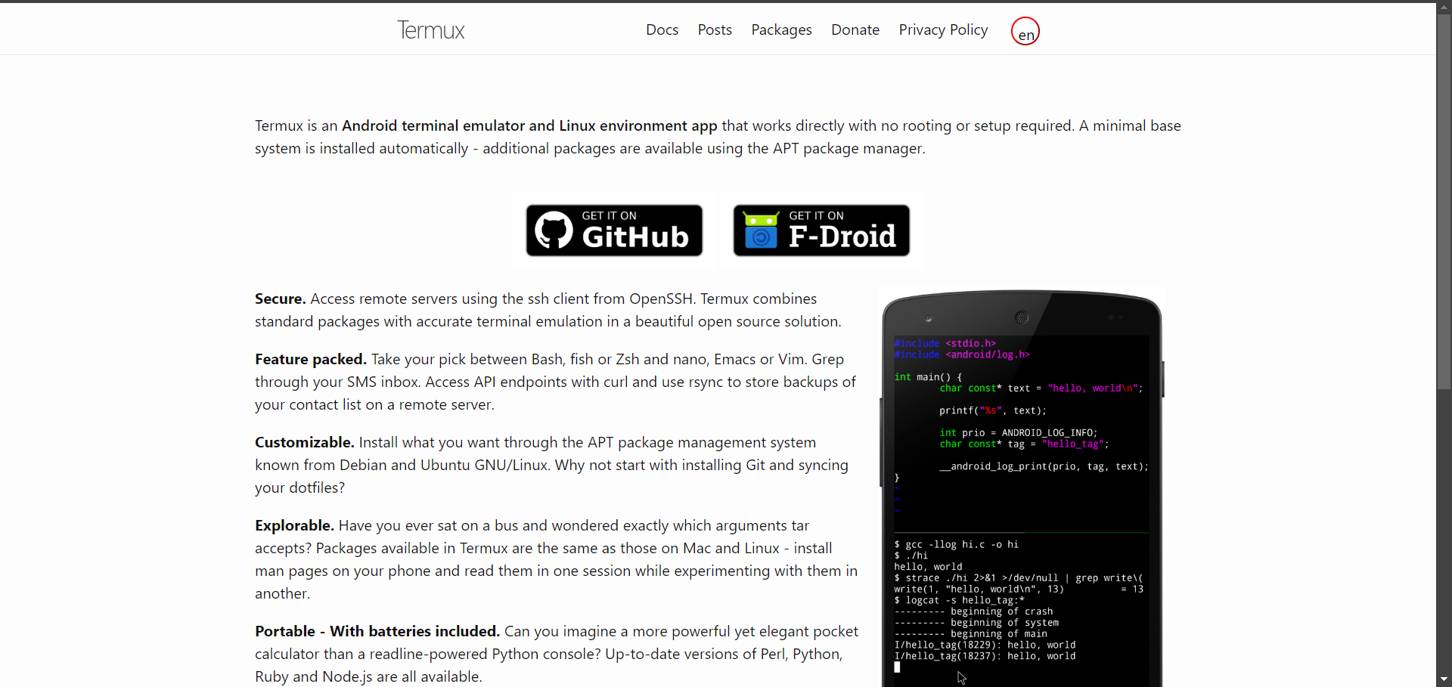The width and height of the screenshot is (1452, 687).
Task: Open the Posts page
Action: pyautogui.click(x=715, y=30)
